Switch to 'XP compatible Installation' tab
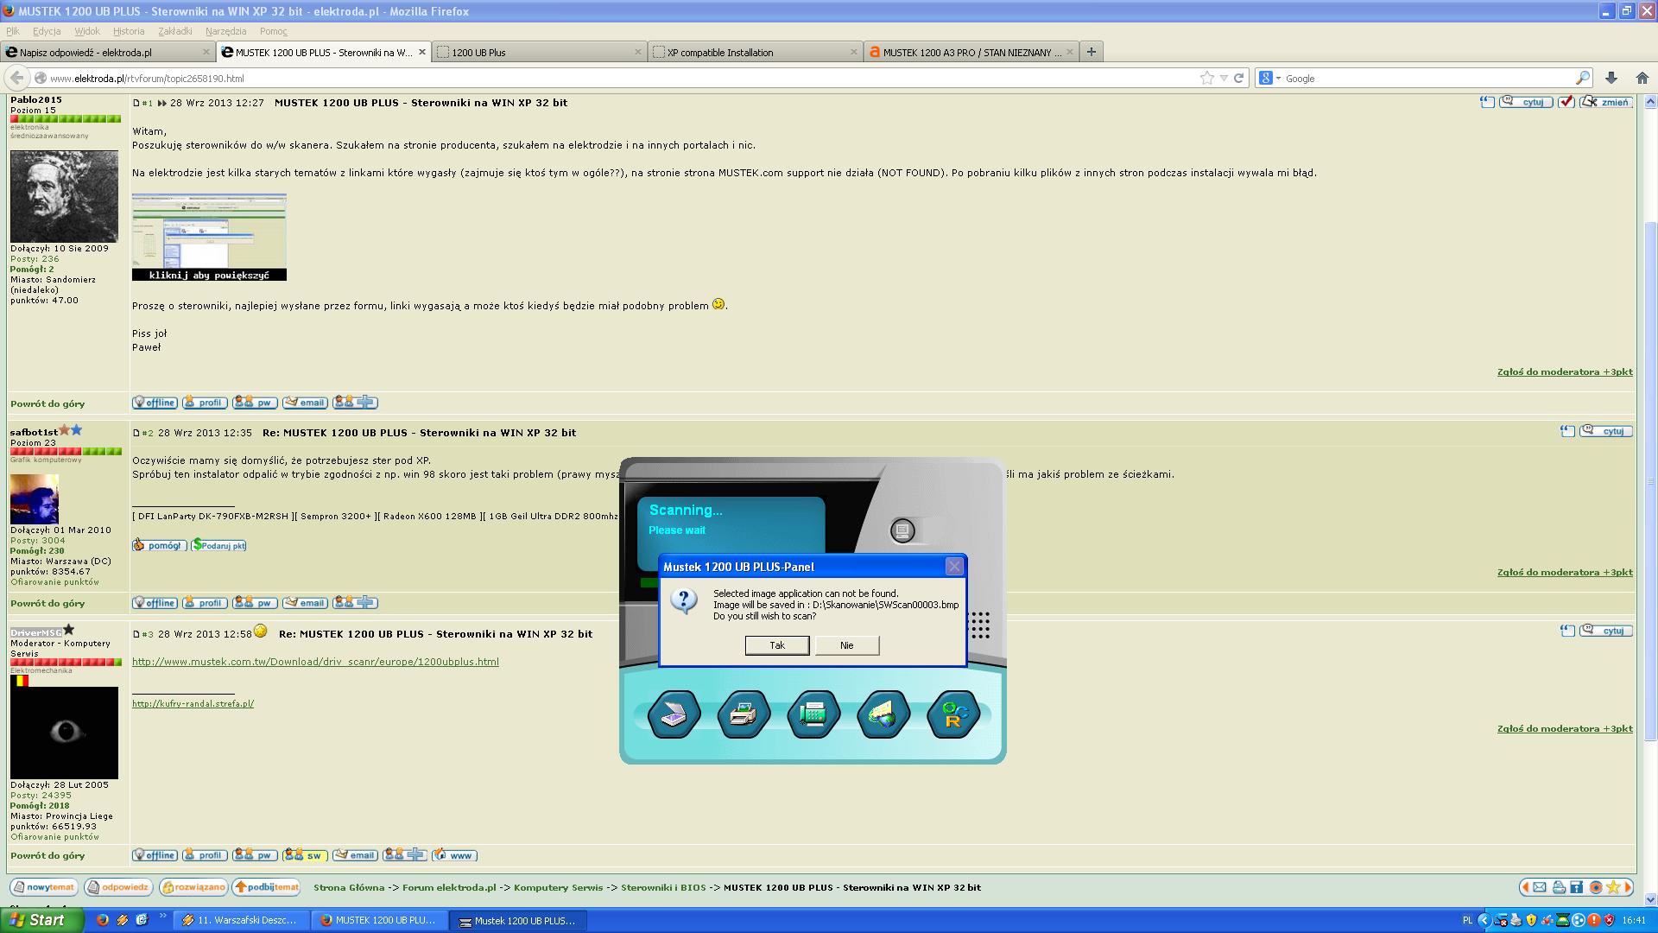1658x933 pixels. pyautogui.click(x=756, y=52)
